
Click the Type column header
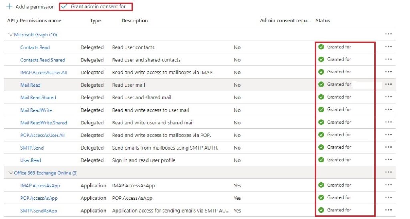coord(95,20)
